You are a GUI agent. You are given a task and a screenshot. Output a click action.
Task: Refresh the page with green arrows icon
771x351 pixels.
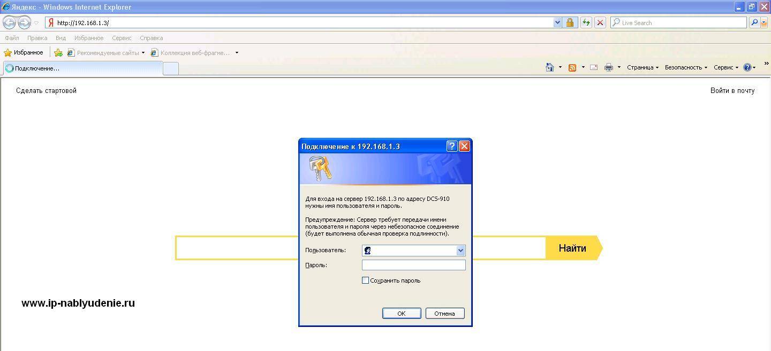tap(586, 22)
